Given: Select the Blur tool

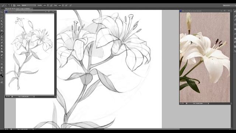Looking at the screenshot, I should tap(1, 49).
